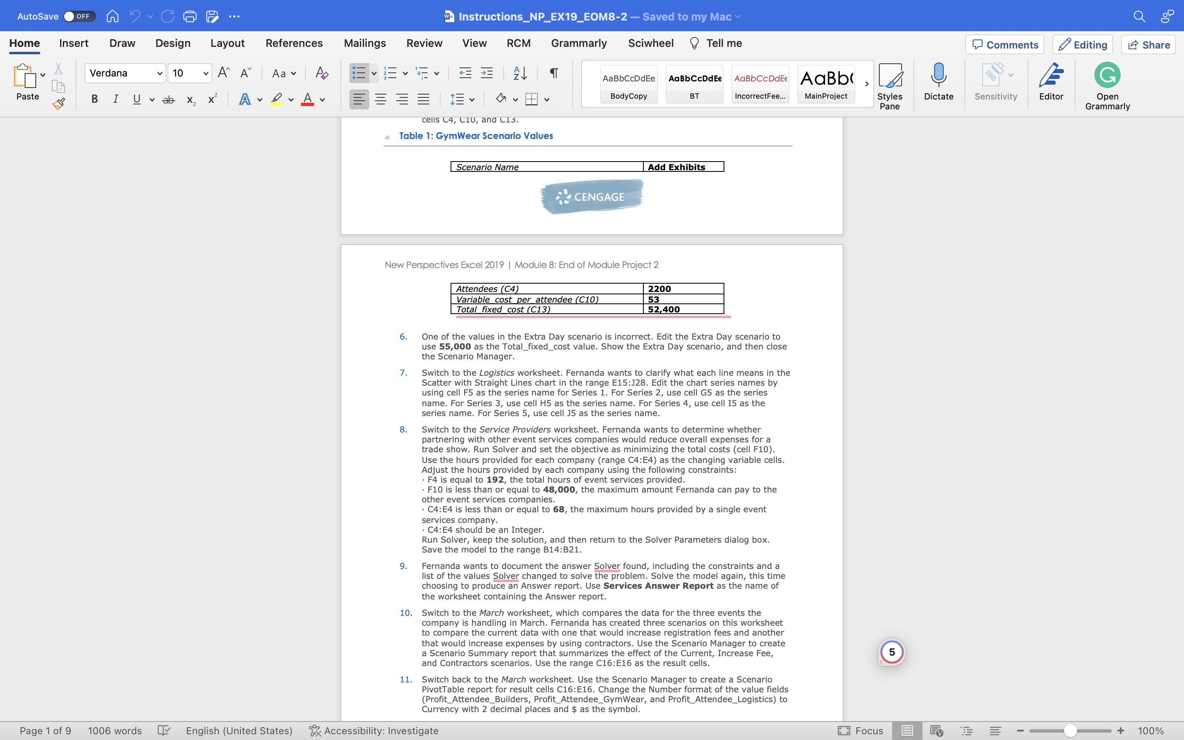Apply the BodyCopy style
Viewport: 1184px width, 740px height.
pos(628,84)
